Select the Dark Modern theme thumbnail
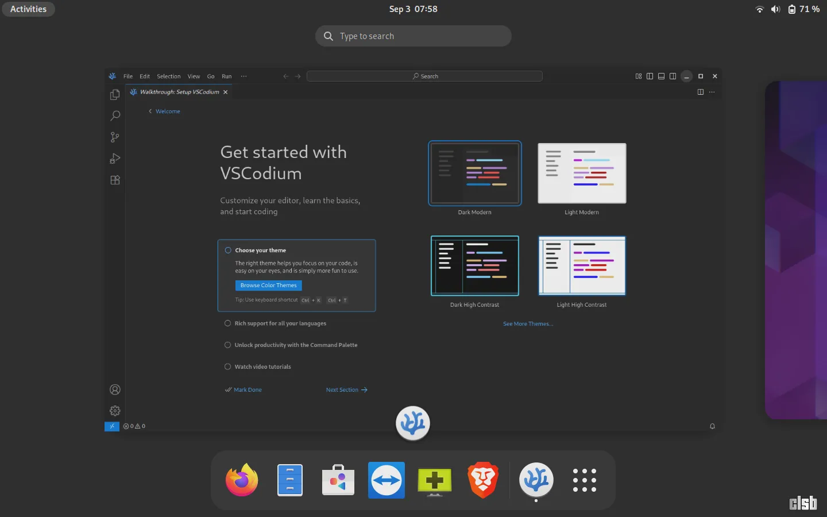Screen dimensions: 827x517 [475, 173]
